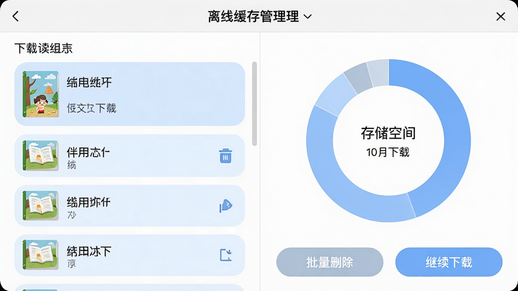Click the download list scrollbar handle
Screen dimensions: 518x291
tap(254, 104)
